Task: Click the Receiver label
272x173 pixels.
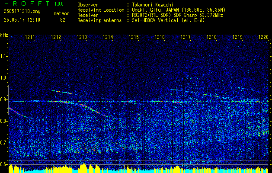Action: [x=88, y=15]
